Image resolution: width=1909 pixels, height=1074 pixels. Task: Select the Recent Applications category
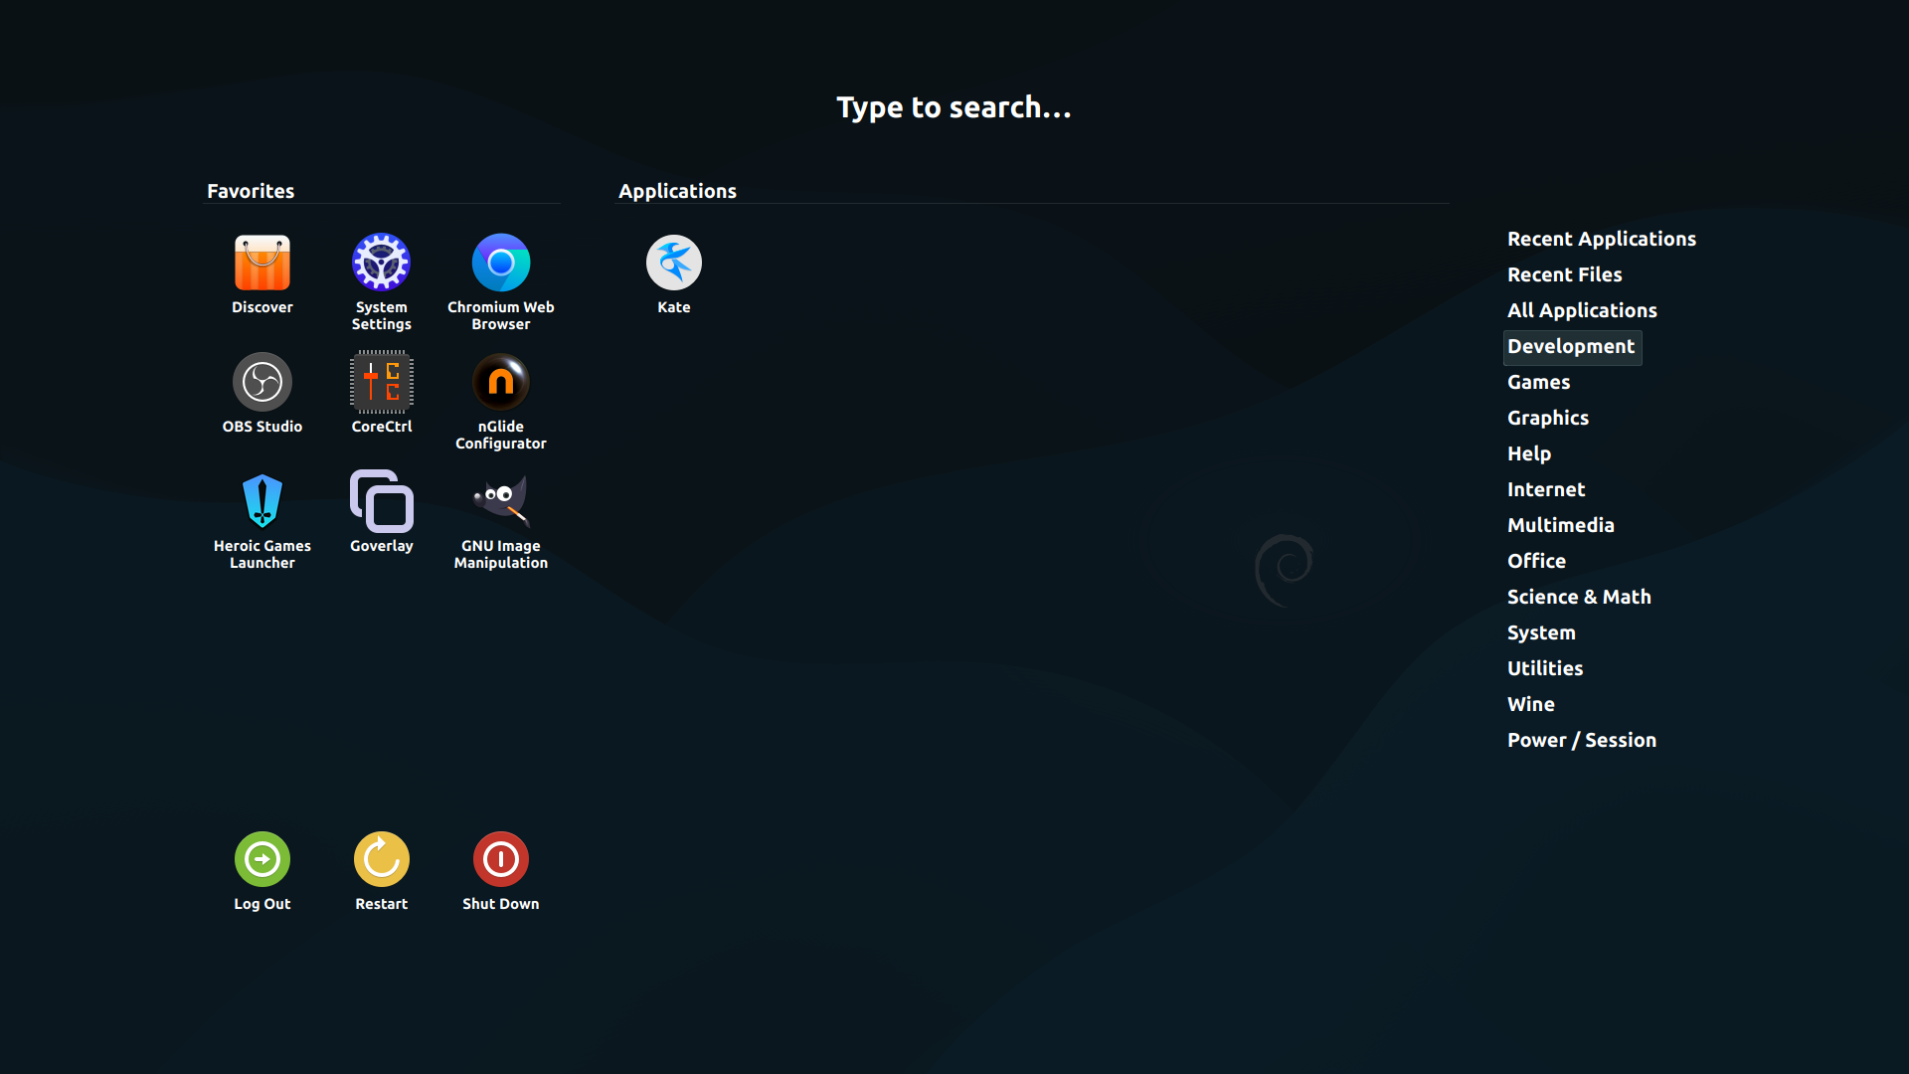coord(1601,239)
